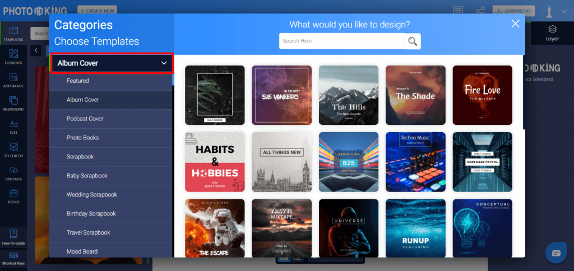Click the share icon in top bar

point(480,11)
